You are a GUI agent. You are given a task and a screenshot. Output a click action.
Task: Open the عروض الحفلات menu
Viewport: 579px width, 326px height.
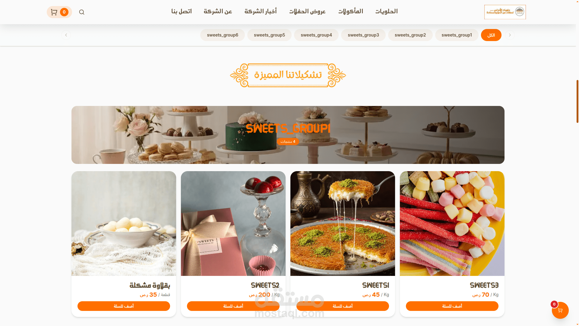(x=307, y=11)
